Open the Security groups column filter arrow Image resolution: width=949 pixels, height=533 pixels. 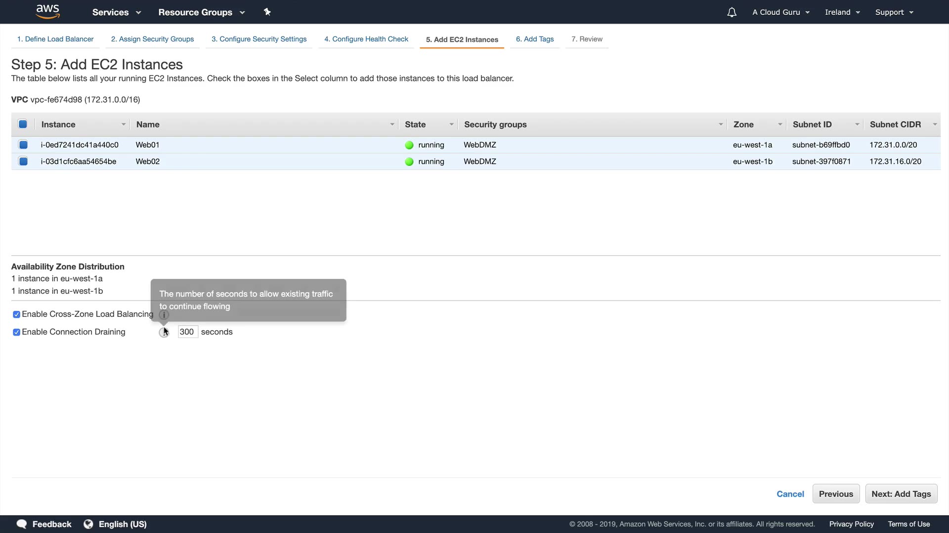tap(720, 124)
